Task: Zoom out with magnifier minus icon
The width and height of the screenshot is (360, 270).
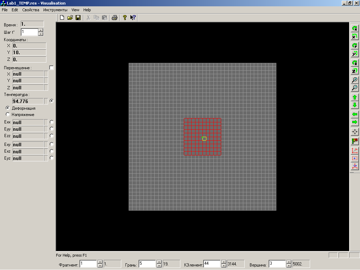Action: (x=355, y=88)
